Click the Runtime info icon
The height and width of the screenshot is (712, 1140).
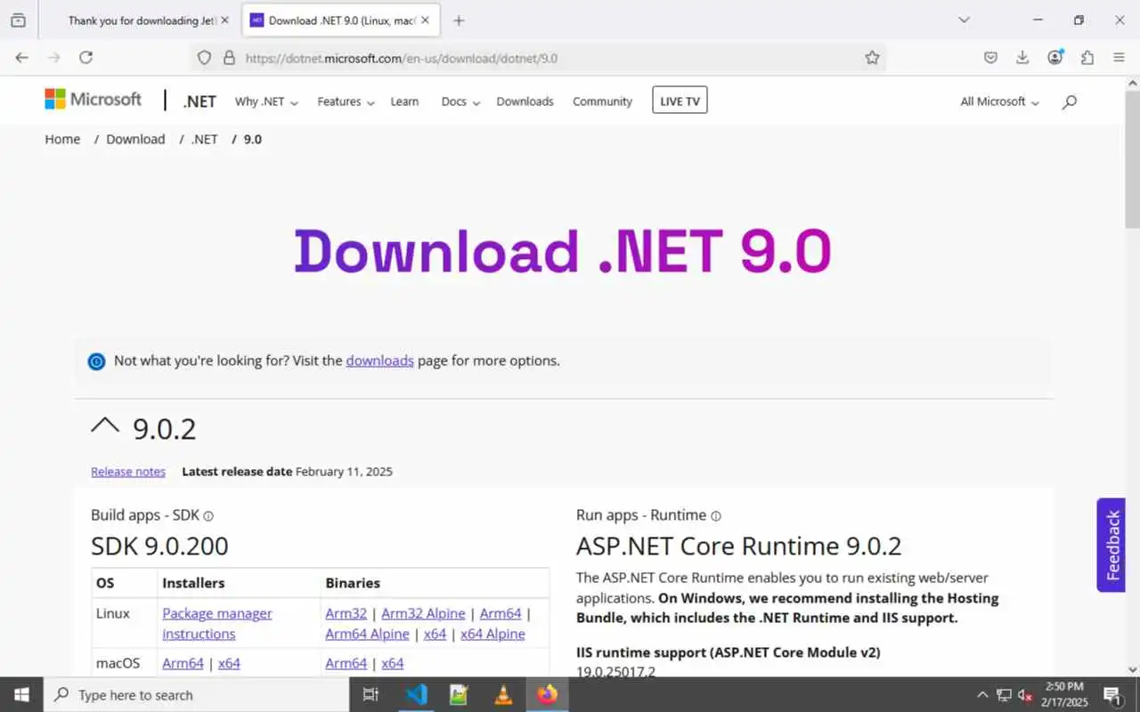point(716,516)
